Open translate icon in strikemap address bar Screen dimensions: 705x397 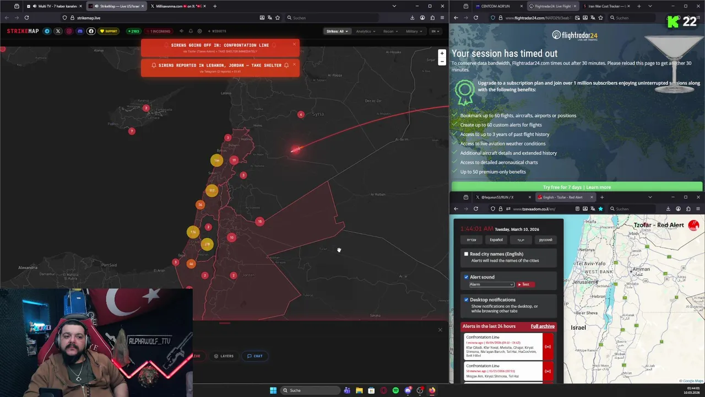tap(270, 18)
